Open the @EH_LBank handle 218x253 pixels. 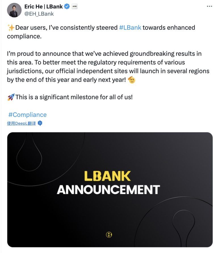(x=39, y=14)
